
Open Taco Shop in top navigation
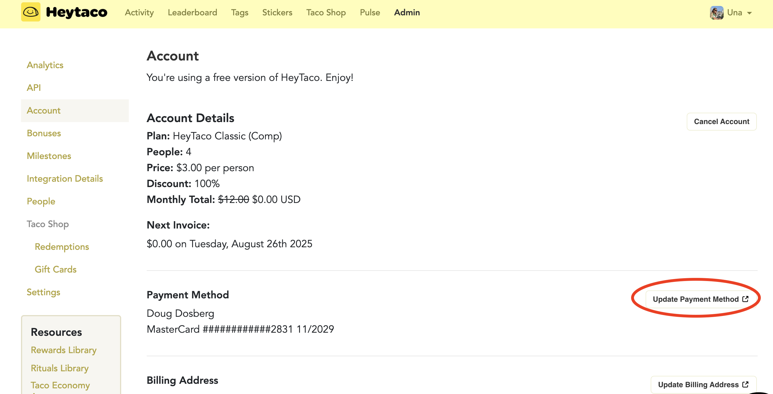click(x=326, y=12)
